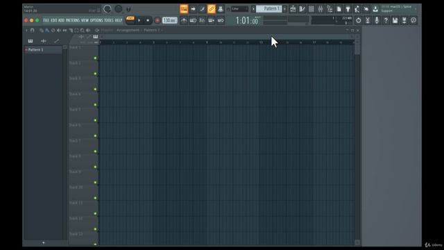Open the Pattern 1 selector
The image size is (444, 250).
(269, 9)
